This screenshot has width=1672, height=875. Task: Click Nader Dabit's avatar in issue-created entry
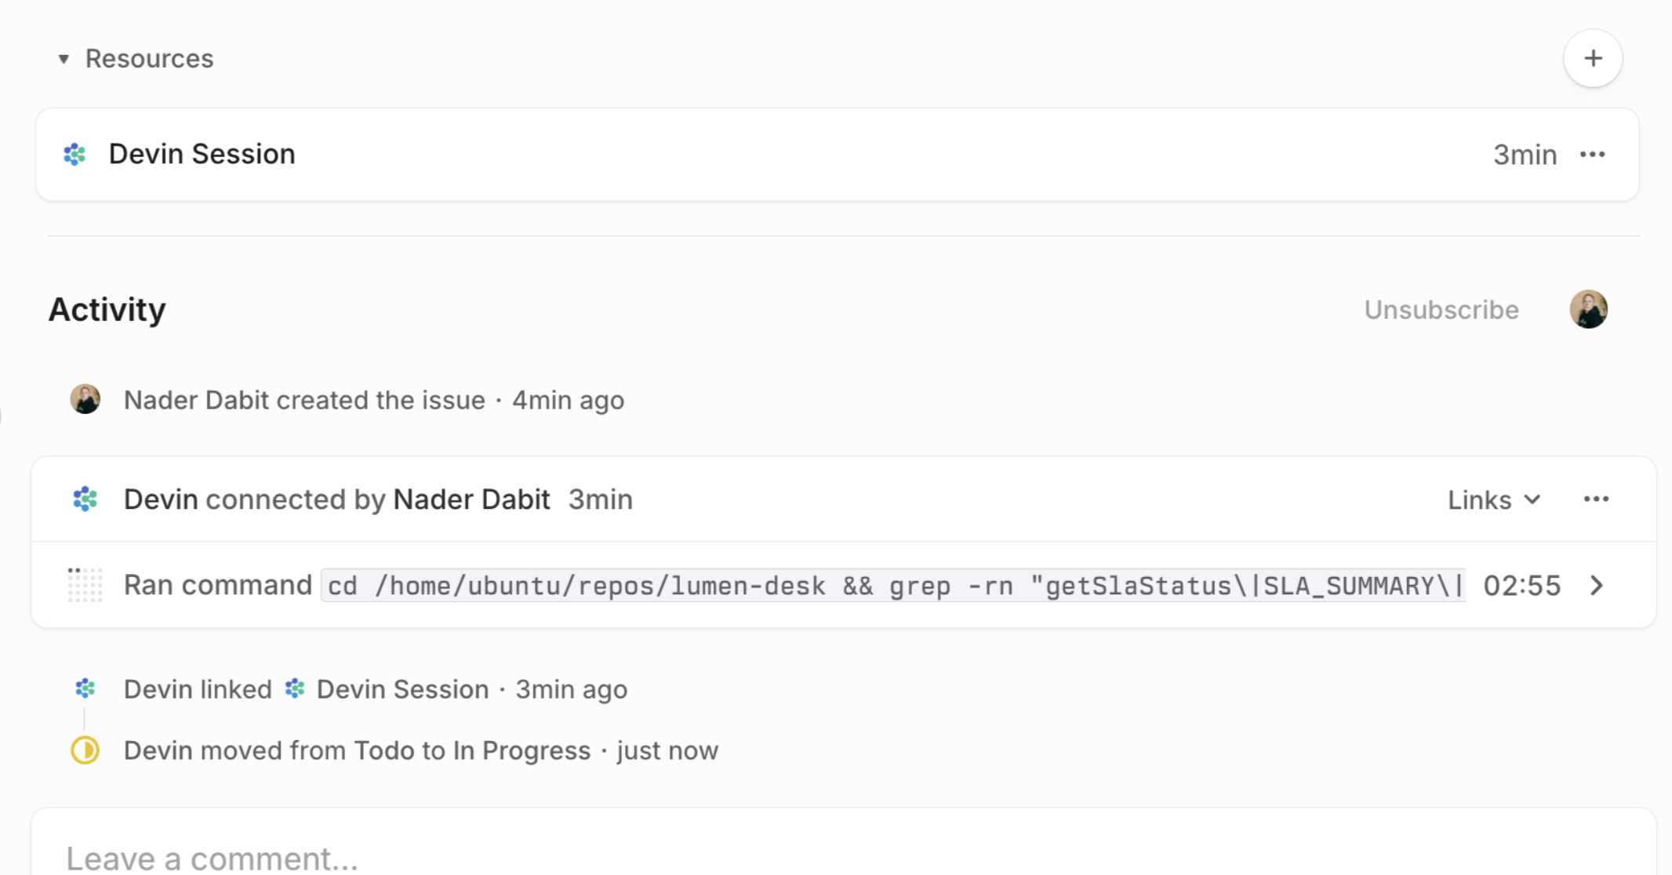point(85,399)
